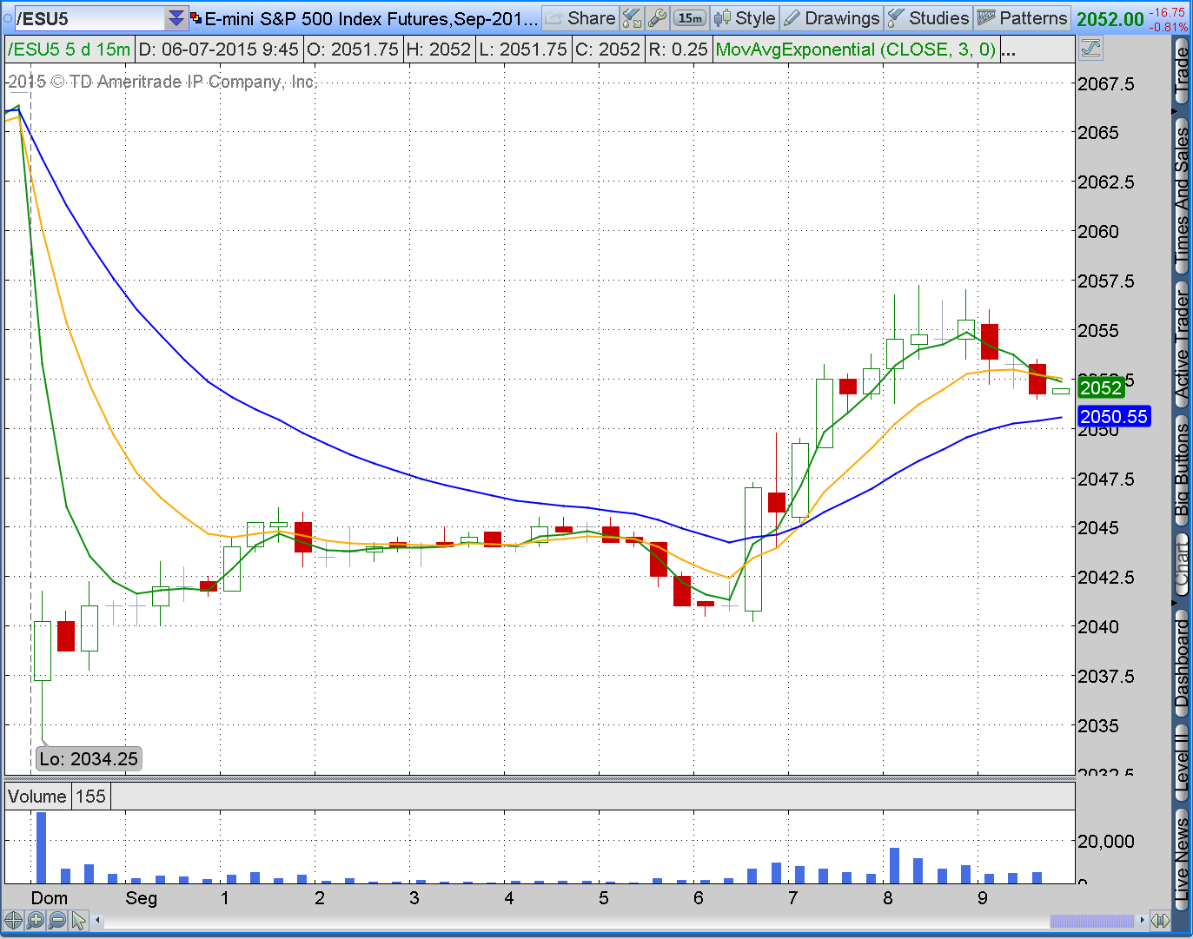Open chart settings via the wrench icon

click(658, 17)
